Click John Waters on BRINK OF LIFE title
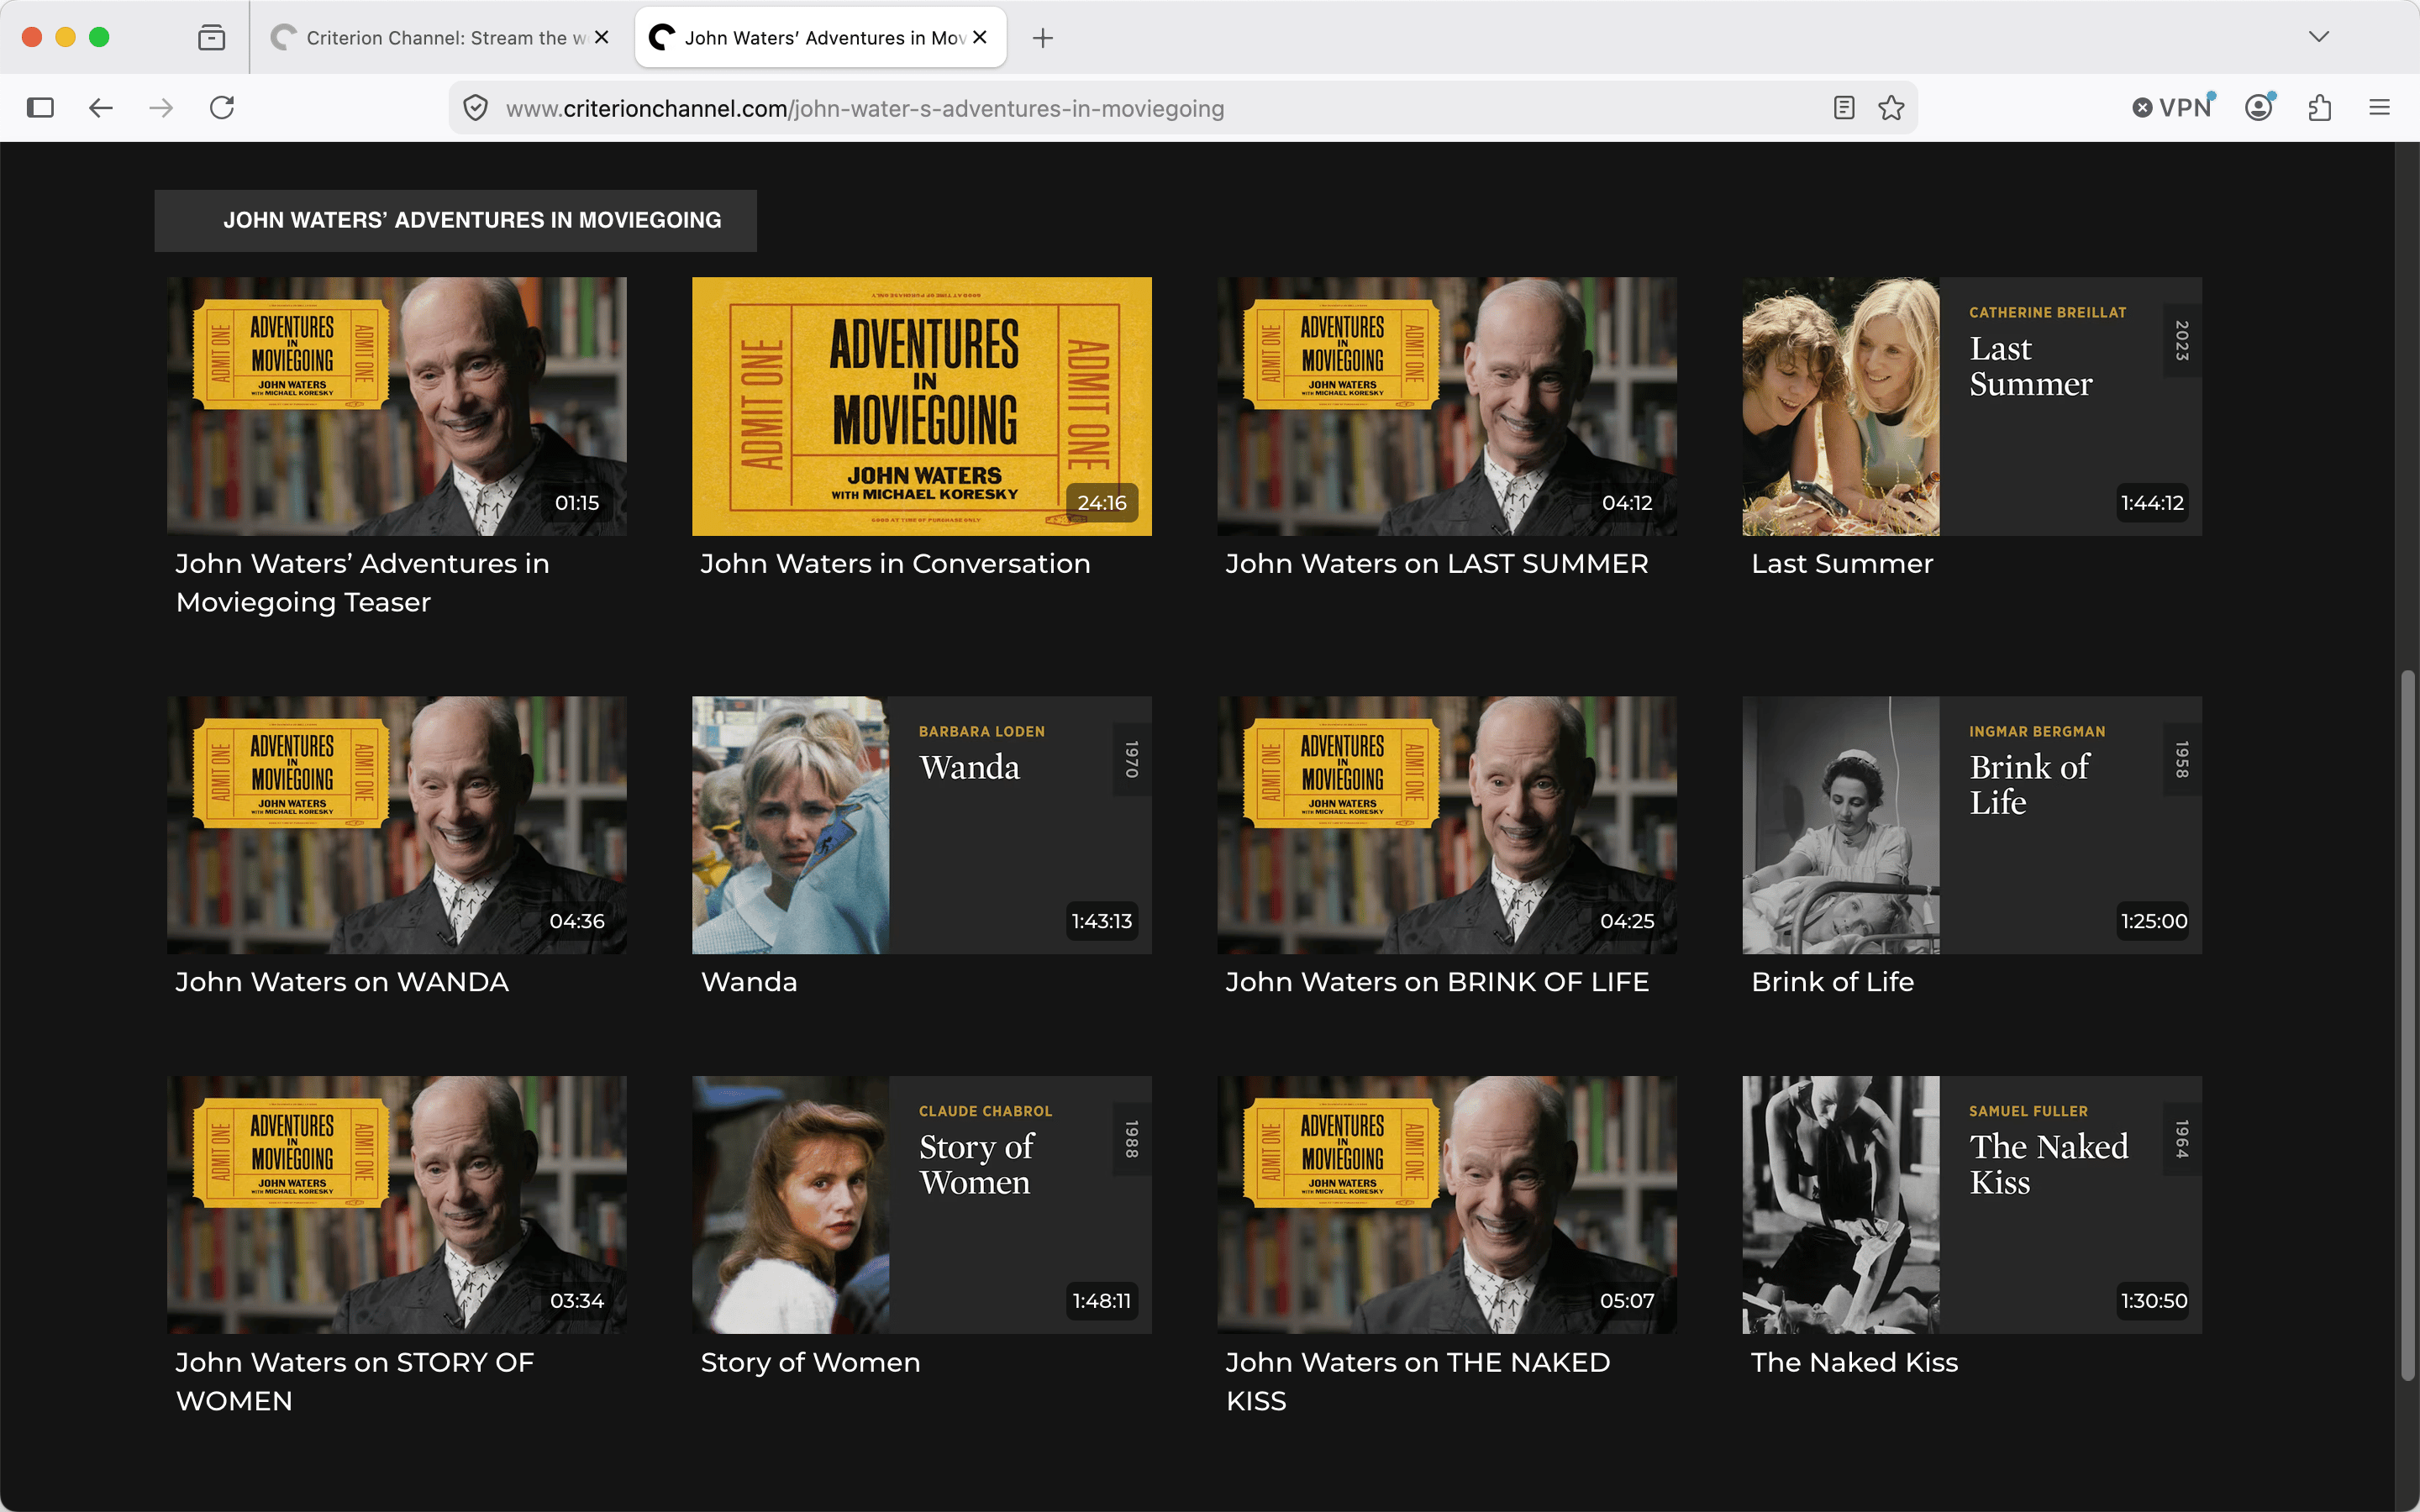This screenshot has height=1512, width=2420. tap(1437, 982)
